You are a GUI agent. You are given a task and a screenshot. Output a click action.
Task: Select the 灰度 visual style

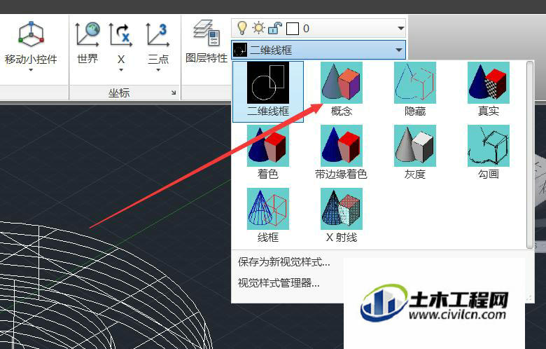point(414,146)
